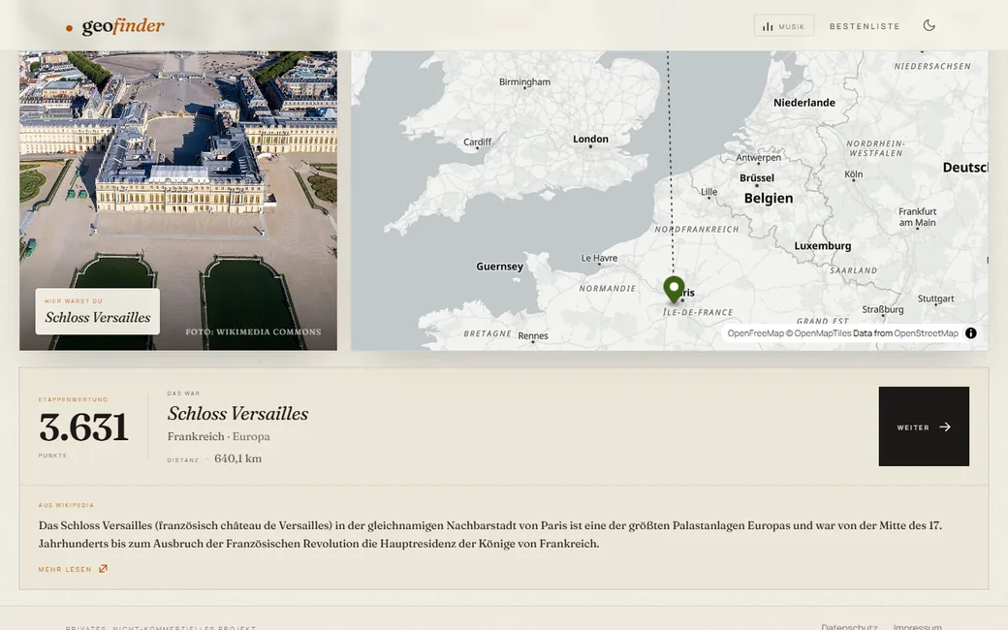
Task: Click the Niederlande map label
Action: point(804,103)
